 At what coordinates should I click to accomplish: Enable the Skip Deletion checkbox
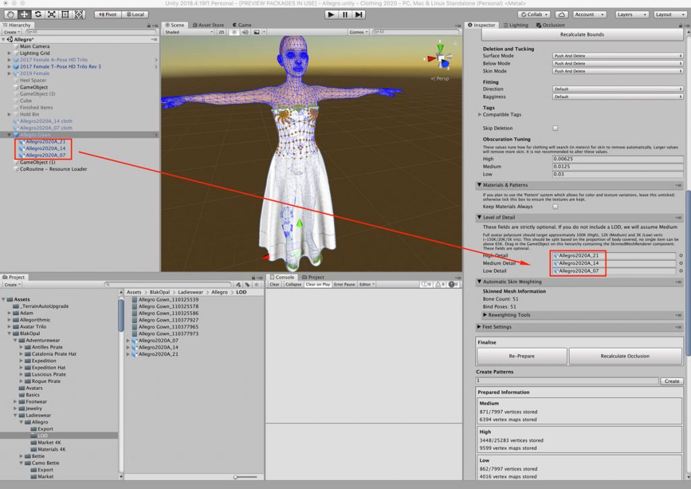[x=555, y=128]
